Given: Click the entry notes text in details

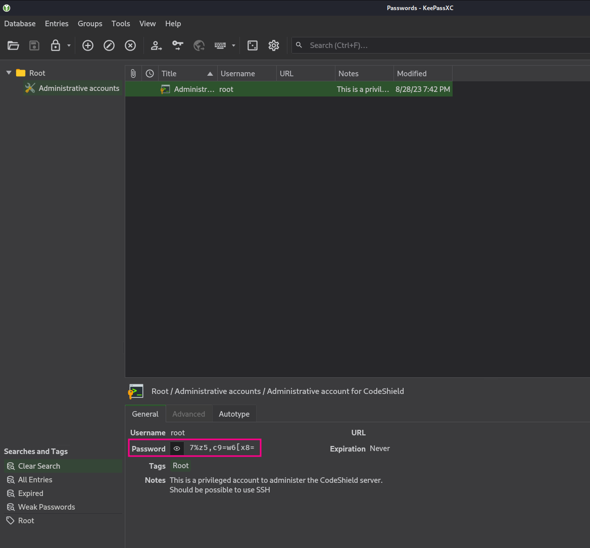Looking at the screenshot, I should click(x=276, y=485).
